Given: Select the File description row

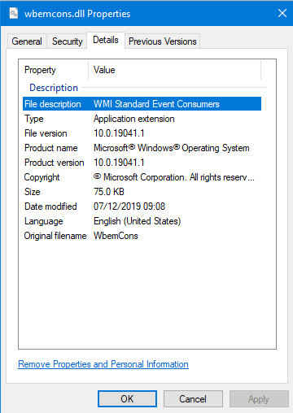Looking at the screenshot, I should (x=142, y=104).
